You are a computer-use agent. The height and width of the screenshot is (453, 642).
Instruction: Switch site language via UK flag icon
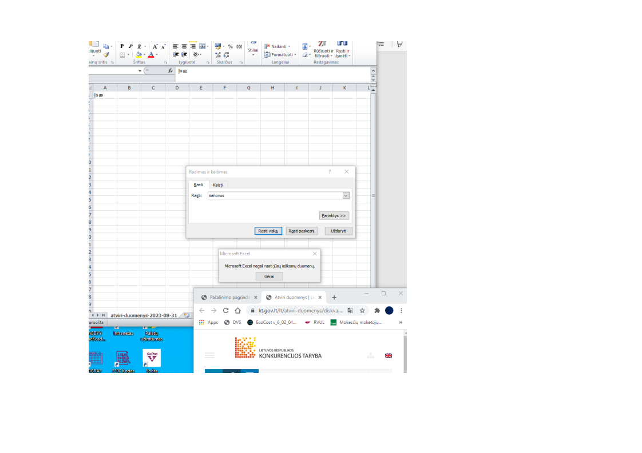click(389, 355)
